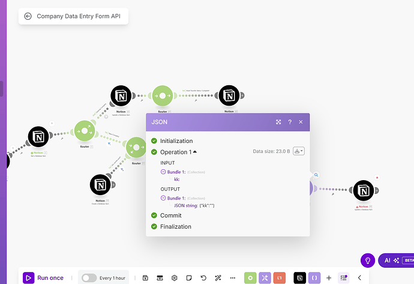Click the notes sticky icon in toolbar
Viewport: 414px width, 284px height.
point(189,277)
